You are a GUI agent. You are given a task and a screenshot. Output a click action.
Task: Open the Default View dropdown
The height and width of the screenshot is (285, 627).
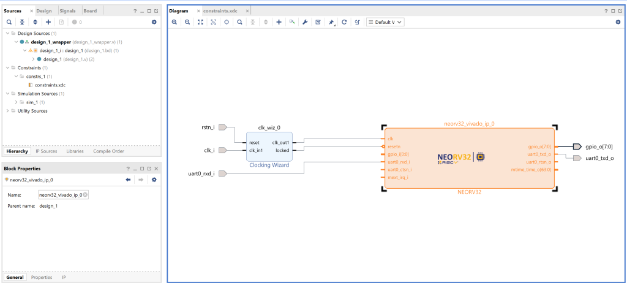tap(386, 23)
